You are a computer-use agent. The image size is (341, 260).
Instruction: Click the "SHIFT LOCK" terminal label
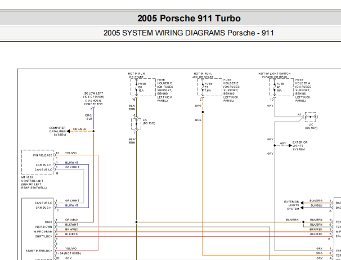tap(44, 236)
